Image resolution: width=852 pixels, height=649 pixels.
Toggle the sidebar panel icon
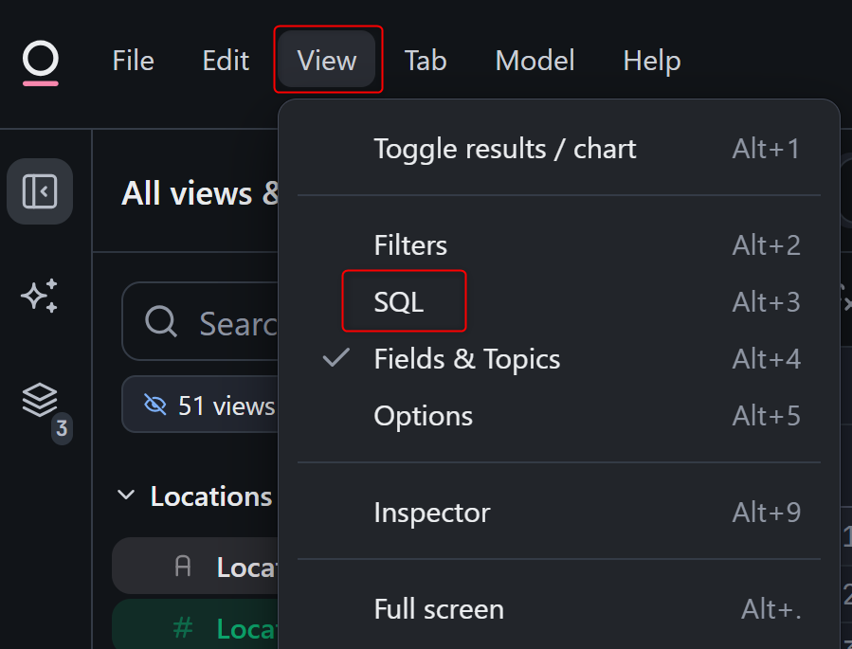tap(40, 191)
